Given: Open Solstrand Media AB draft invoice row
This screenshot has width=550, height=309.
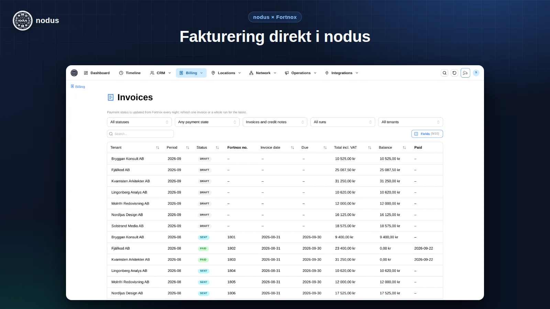Looking at the screenshot, I should [x=275, y=226].
